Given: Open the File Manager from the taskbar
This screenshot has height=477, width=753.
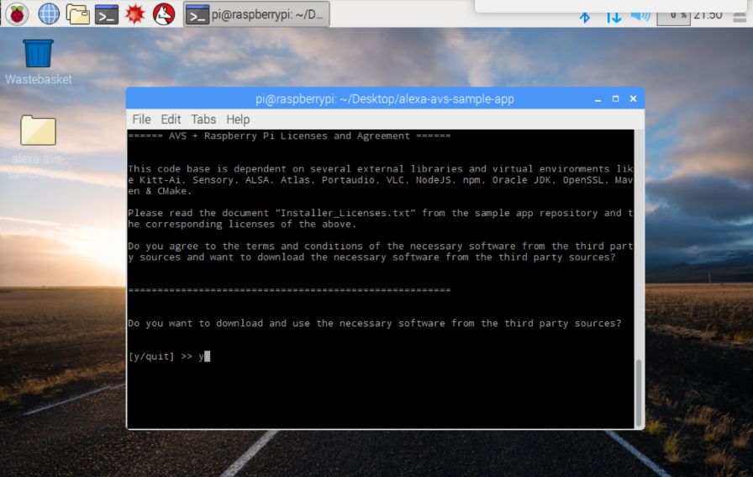Looking at the screenshot, I should pos(77,14).
